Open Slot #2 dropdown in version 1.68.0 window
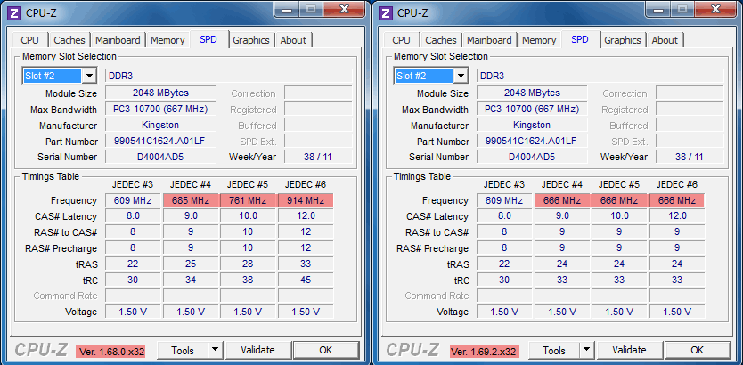743x365 pixels. 89,76
